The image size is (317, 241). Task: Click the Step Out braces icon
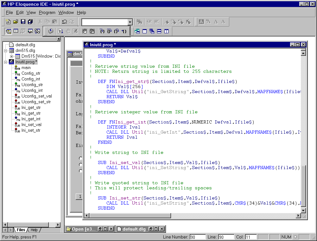(x=117, y=31)
